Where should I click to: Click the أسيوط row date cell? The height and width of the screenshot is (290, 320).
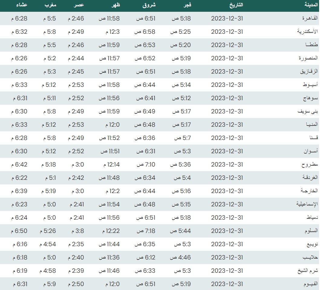tap(227, 85)
